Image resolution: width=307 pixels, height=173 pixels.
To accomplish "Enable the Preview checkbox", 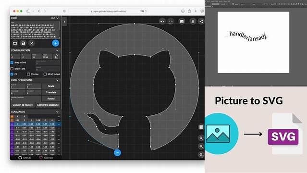I will (28, 74).
